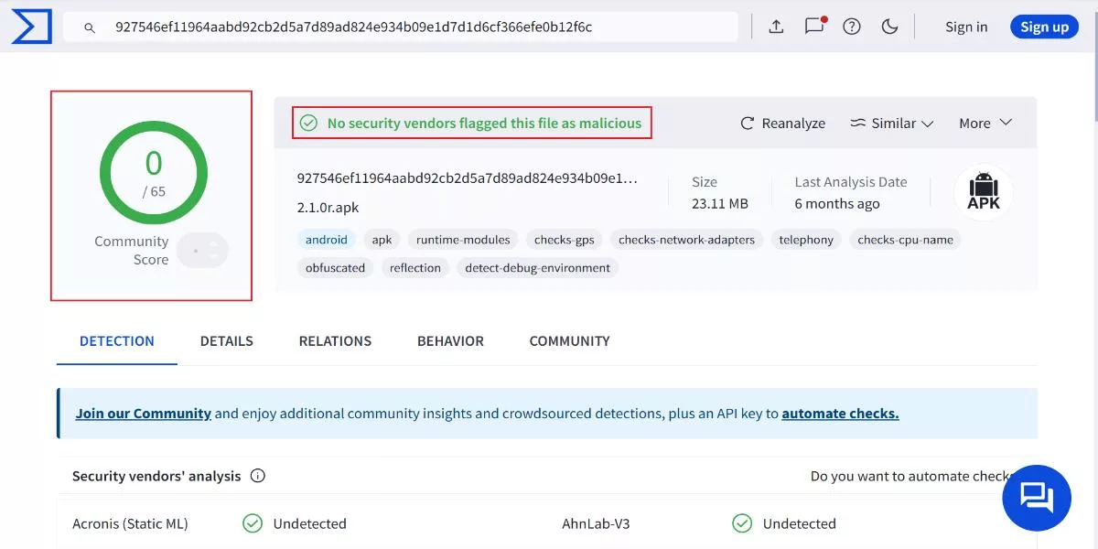Click the obfuscated tag

[x=335, y=268]
